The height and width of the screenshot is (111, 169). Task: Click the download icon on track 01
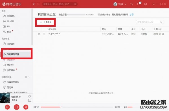pos(44,34)
